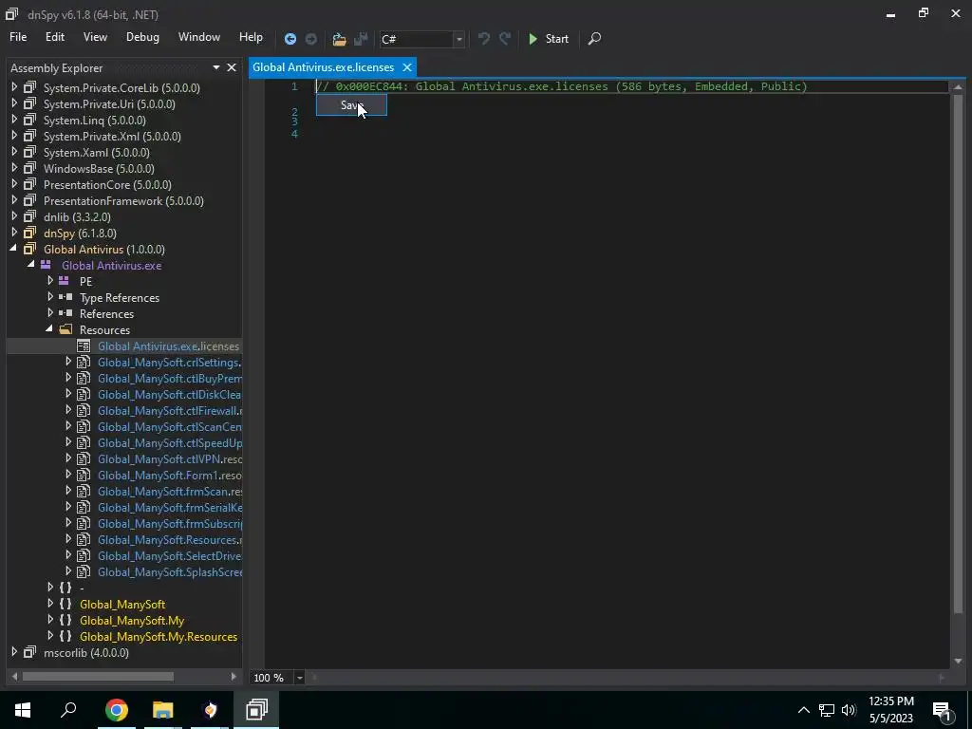Select Global_ManySoft.crlSettings resource
The width and height of the screenshot is (972, 729).
point(169,362)
